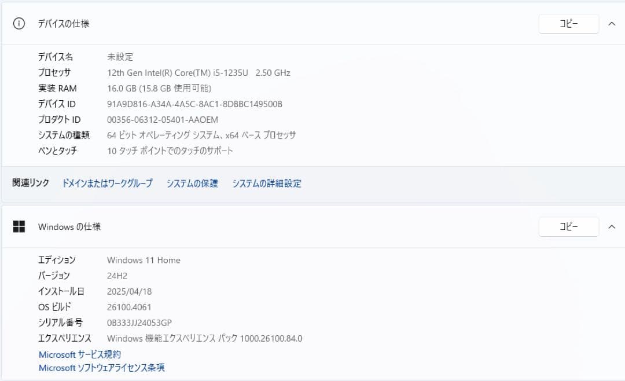Viewport: 625px width, 381px height.
Task: Click the 実装 RAM label
Action: click(x=57, y=88)
